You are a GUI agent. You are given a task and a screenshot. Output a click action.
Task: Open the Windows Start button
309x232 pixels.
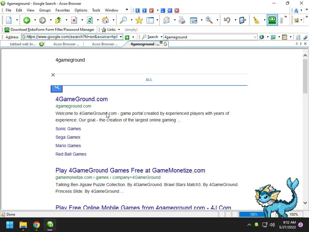(10, 225)
